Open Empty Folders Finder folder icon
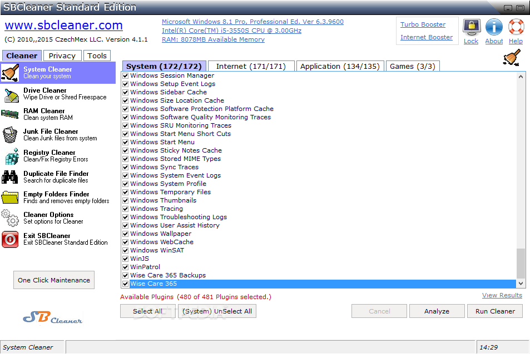Screen dimensions: 530x354 click(10, 198)
